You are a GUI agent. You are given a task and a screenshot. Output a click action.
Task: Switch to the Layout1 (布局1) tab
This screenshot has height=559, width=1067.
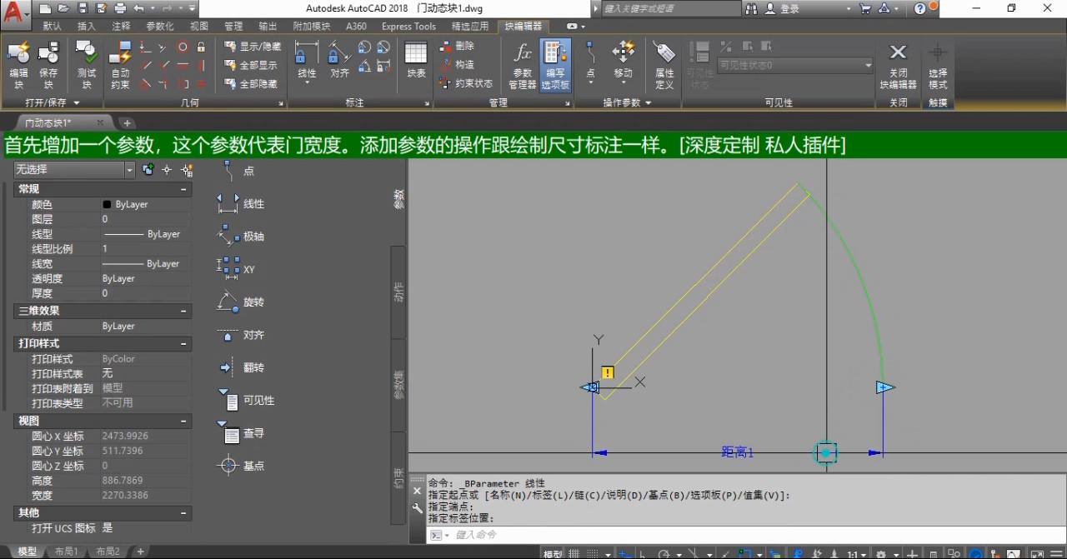66,552
